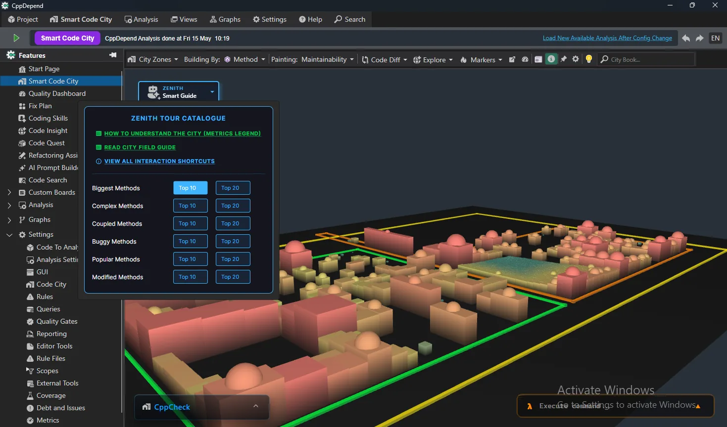Click the Metrics icon under Settings
727x427 pixels.
[30, 420]
